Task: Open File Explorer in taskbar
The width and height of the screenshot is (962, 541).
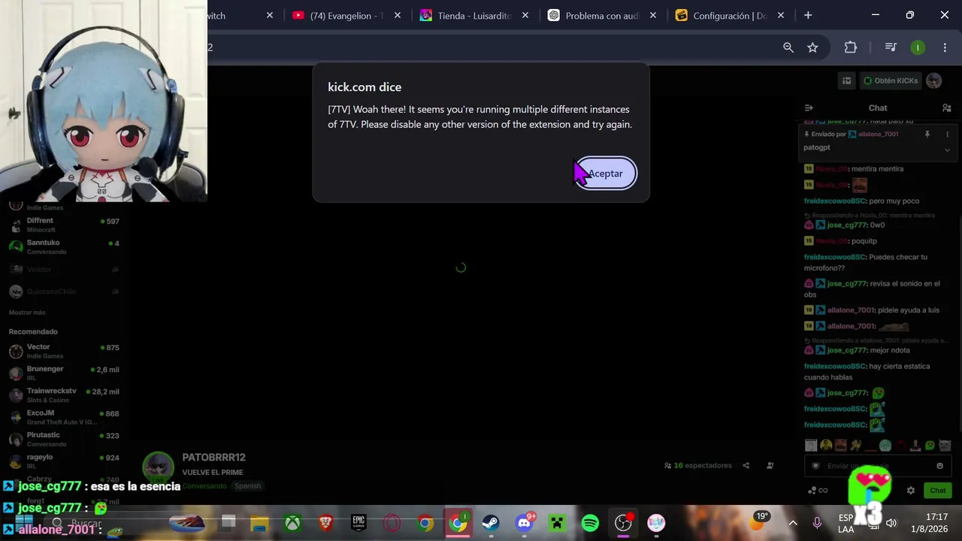Action: pos(259,523)
